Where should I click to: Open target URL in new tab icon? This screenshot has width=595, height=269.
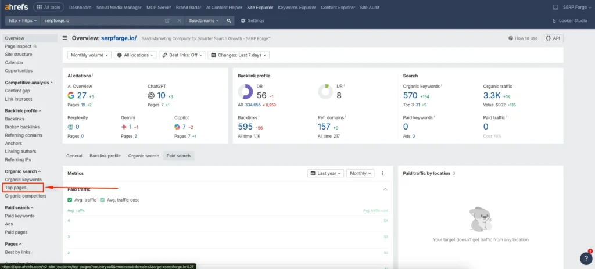click(167, 21)
